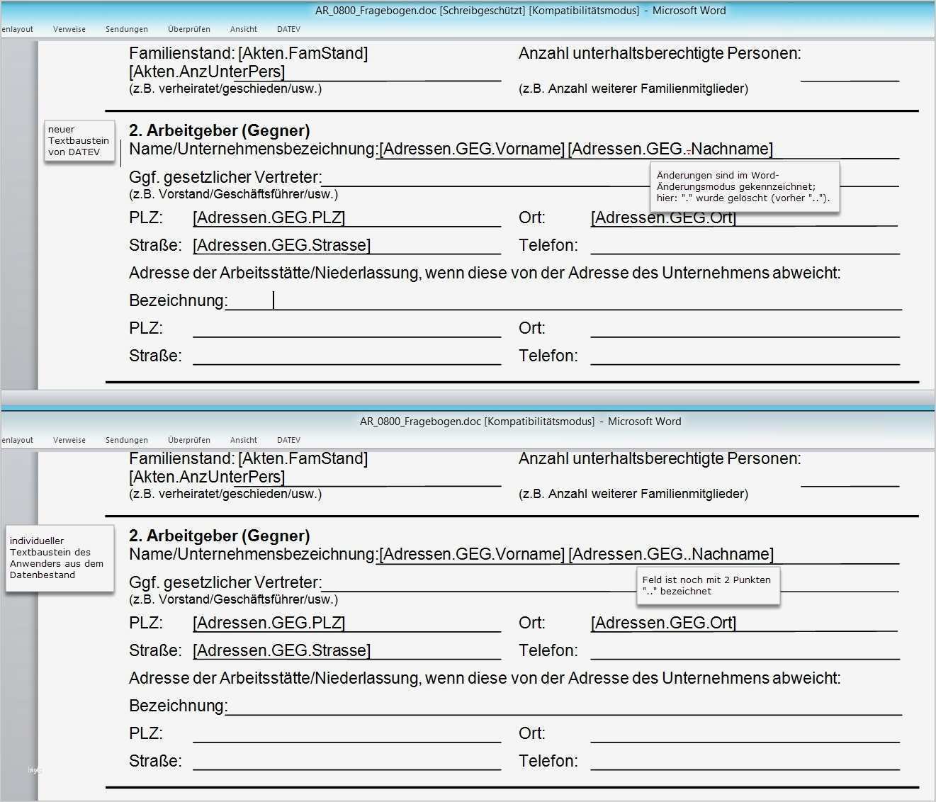936x802 pixels.
Task: Open the Verweise tab in the lower window
Action: coord(69,439)
